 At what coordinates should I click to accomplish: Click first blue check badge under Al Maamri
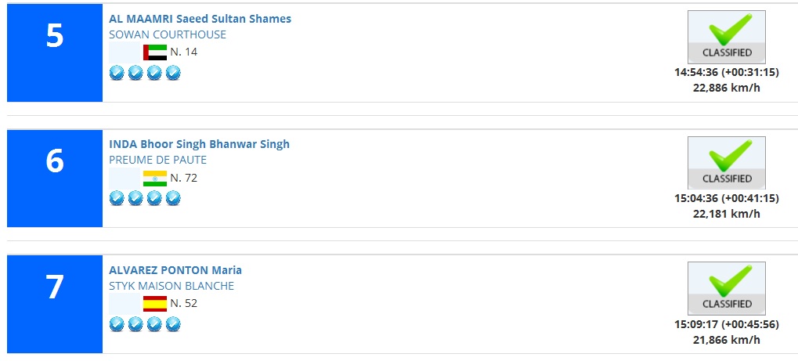pos(117,73)
